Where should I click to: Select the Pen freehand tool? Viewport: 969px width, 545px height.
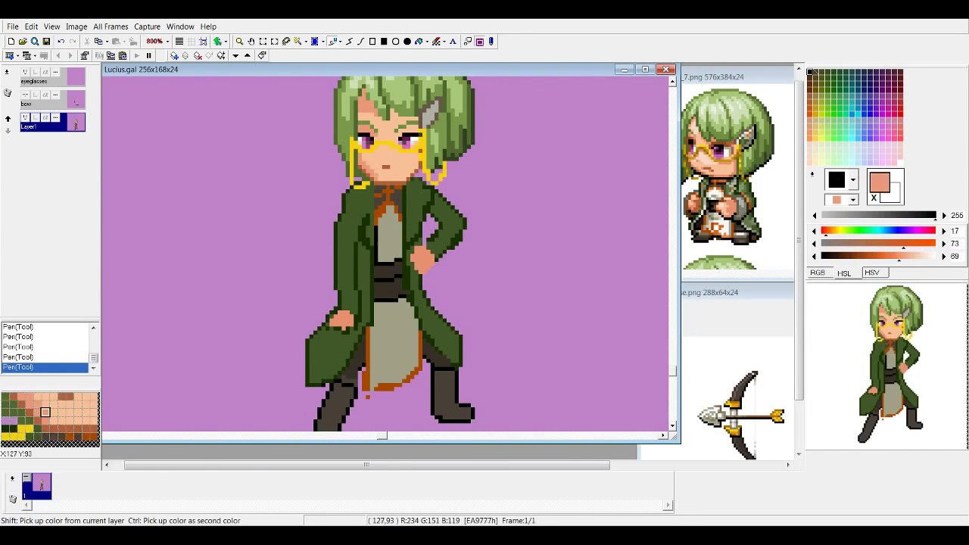332,42
